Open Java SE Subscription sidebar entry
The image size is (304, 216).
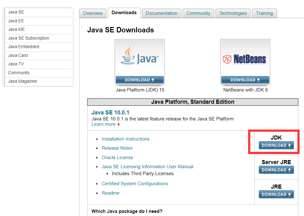click(x=38, y=38)
